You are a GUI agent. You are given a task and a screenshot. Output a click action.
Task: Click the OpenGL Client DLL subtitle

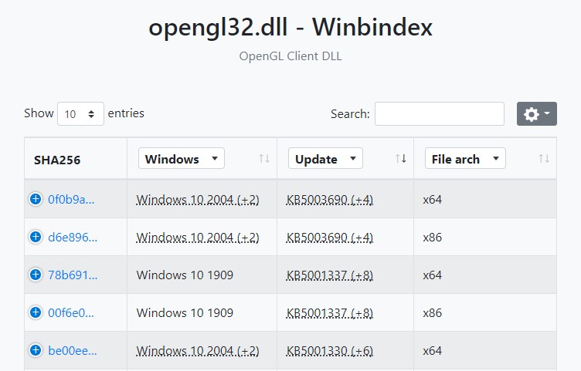click(x=290, y=56)
